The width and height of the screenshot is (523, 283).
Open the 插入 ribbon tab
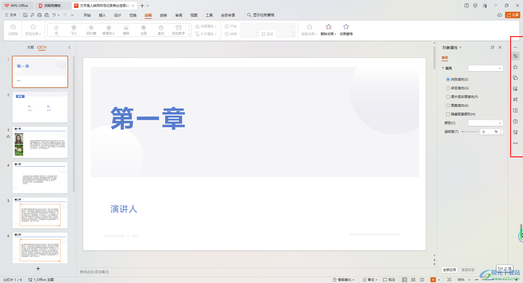[102, 15]
